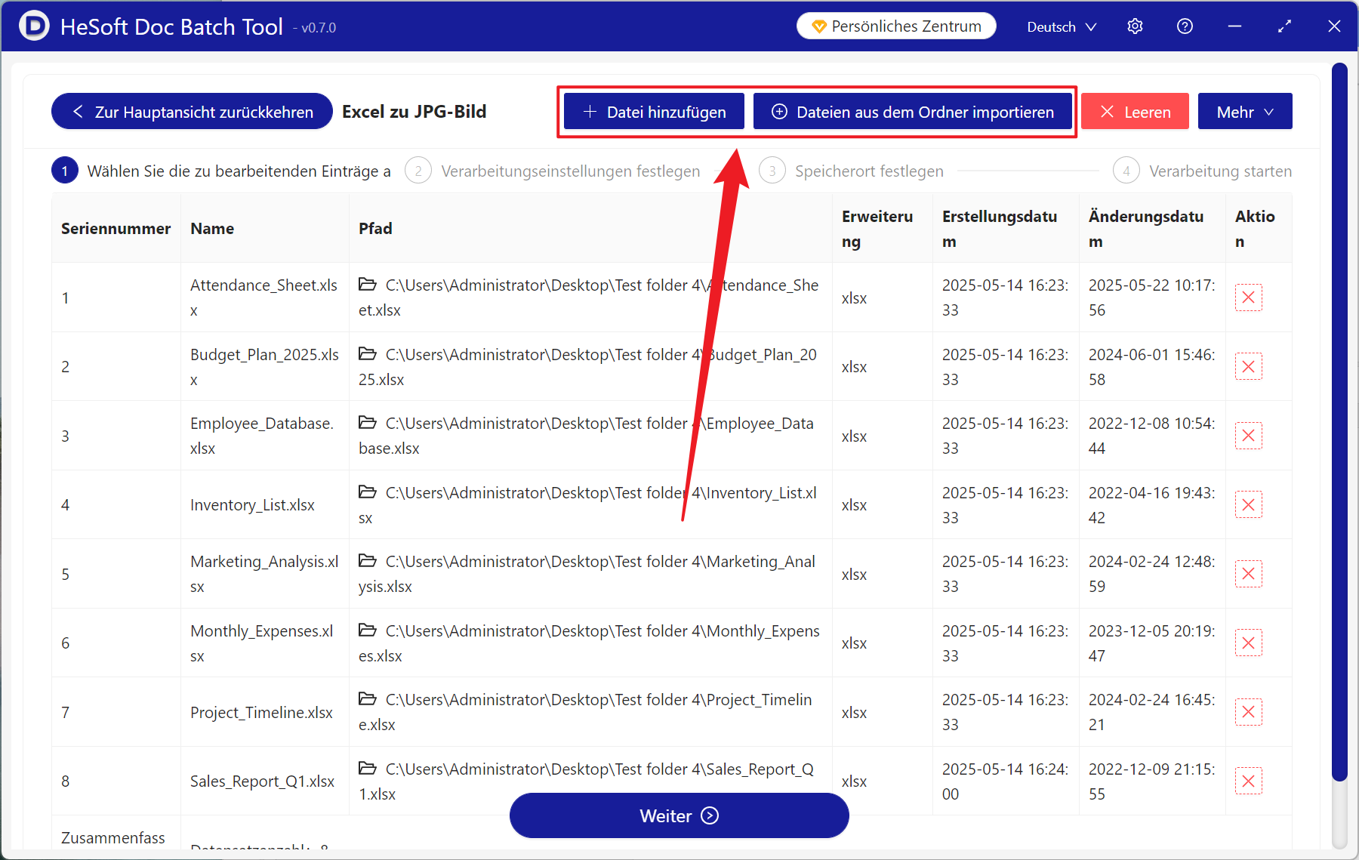The image size is (1359, 860).
Task: Go to step 4 Verarbeitung starten
Action: tap(1203, 171)
